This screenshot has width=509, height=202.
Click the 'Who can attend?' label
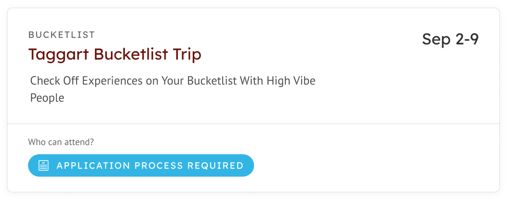point(61,142)
